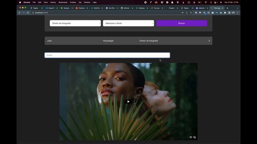Toggle the Chrome side panel icon
This screenshot has width=257, height=144.
click(x=229, y=12)
